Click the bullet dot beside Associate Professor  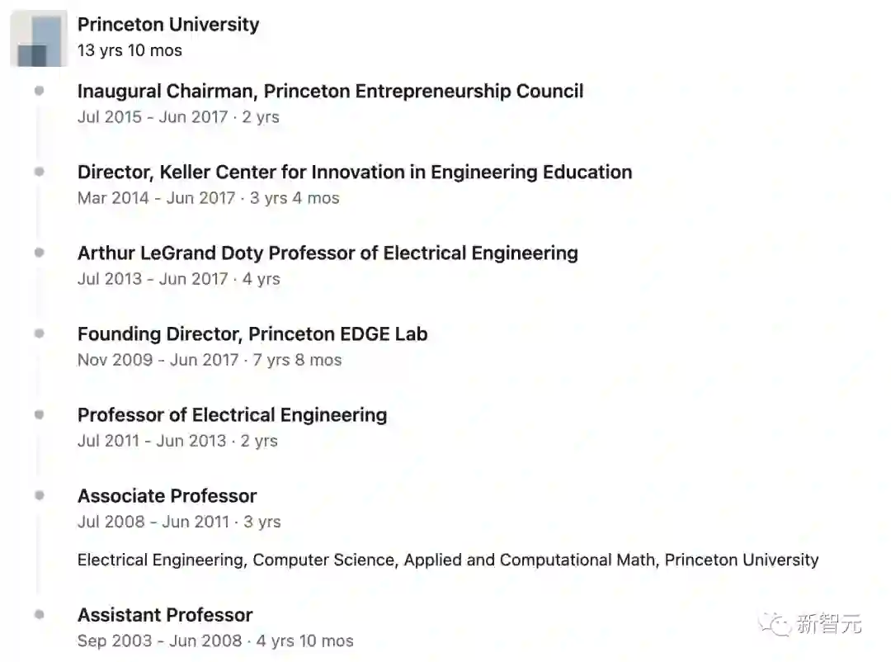pyautogui.click(x=39, y=495)
